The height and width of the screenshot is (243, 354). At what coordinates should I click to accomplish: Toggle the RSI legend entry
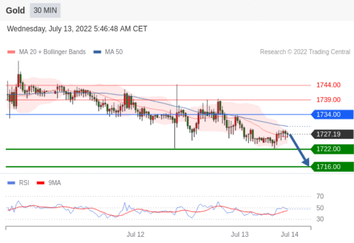[x=18, y=183]
